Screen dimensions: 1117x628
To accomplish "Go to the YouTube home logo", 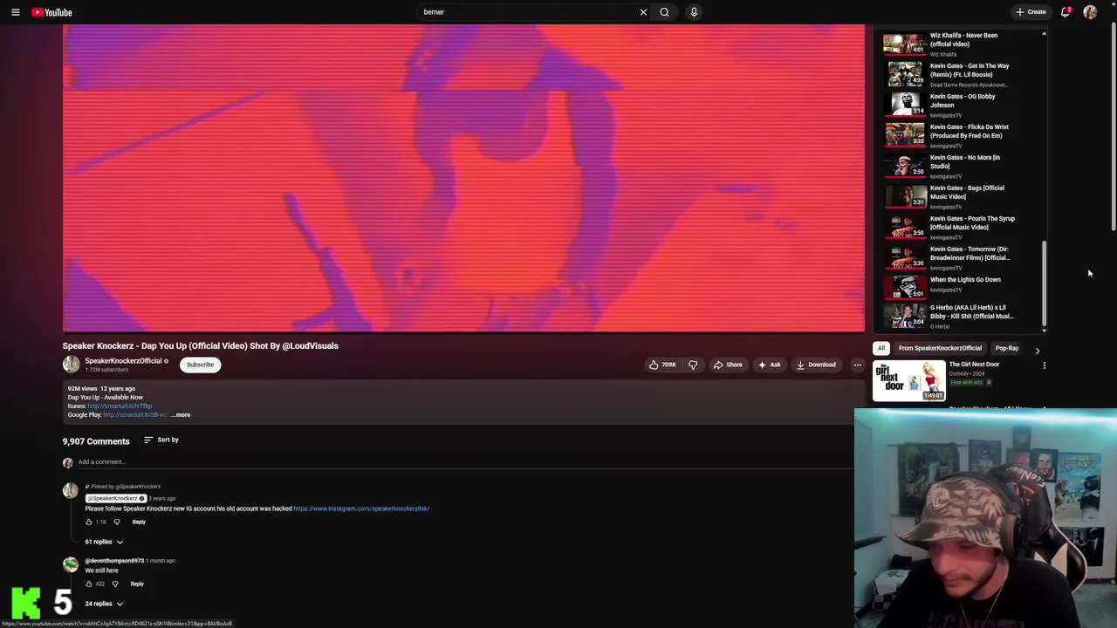I will 52,12.
